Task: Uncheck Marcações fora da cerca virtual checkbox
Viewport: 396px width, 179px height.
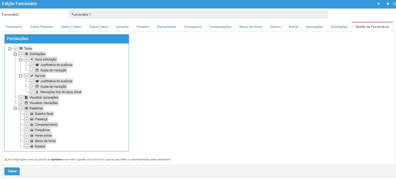Action: [x=32, y=92]
